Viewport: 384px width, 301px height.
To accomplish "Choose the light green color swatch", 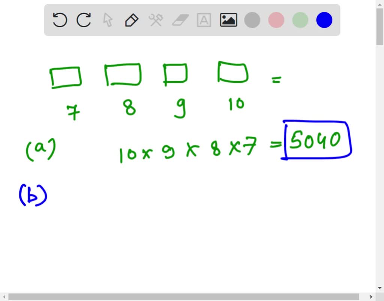I will pos(300,20).
